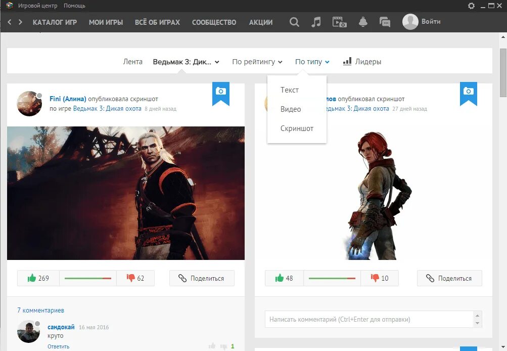Select Скриншот in type filter menu
Viewport: 507px width, 351px height.
coord(297,128)
